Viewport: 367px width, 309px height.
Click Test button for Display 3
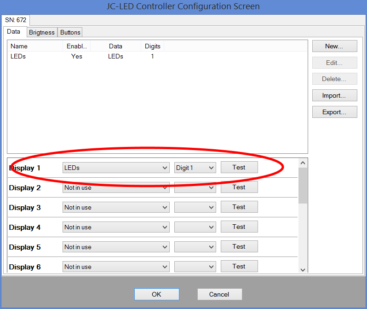[x=239, y=207]
